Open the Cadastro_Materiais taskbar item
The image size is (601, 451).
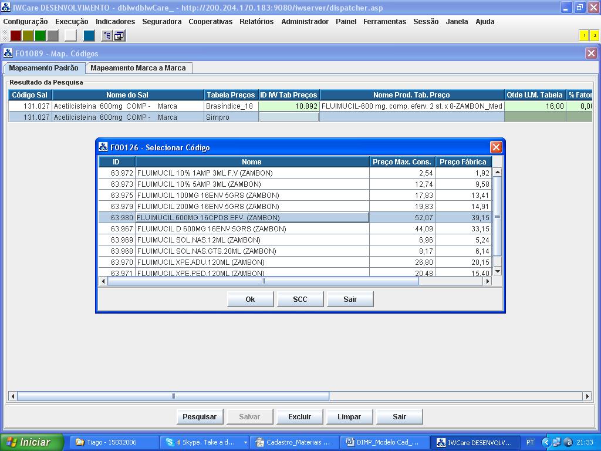tap(295, 442)
